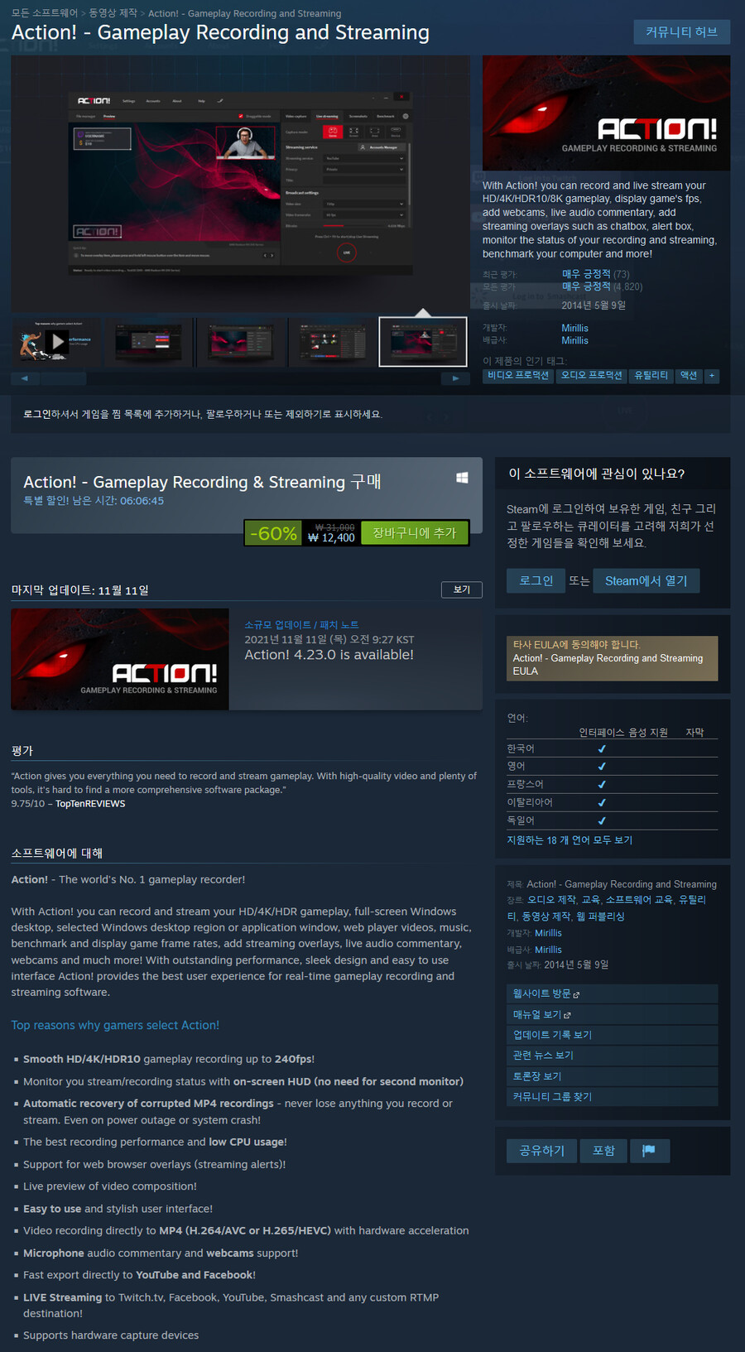Open 동영상 제작 breadcrumb link
745x1352 pixels.
point(113,13)
